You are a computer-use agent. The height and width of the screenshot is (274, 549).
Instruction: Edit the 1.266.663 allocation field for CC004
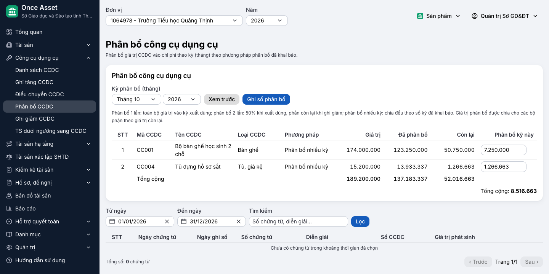tap(503, 167)
